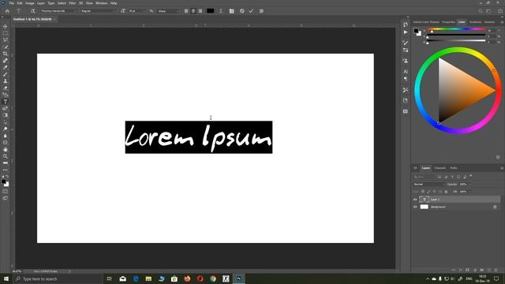Open the Windows Start menu
Viewport: 505px width, 284px height.
pos(6,278)
